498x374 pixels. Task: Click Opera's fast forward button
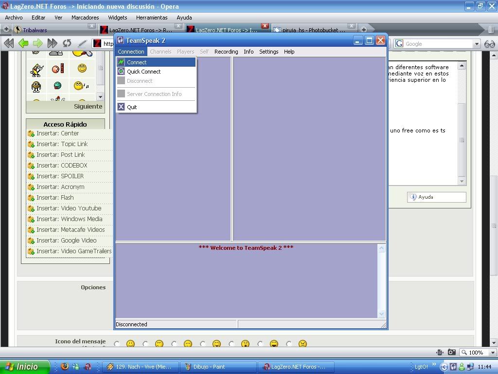tap(52, 43)
